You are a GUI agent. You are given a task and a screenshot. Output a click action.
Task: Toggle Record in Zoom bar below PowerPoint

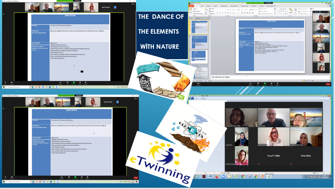pos(271,84)
